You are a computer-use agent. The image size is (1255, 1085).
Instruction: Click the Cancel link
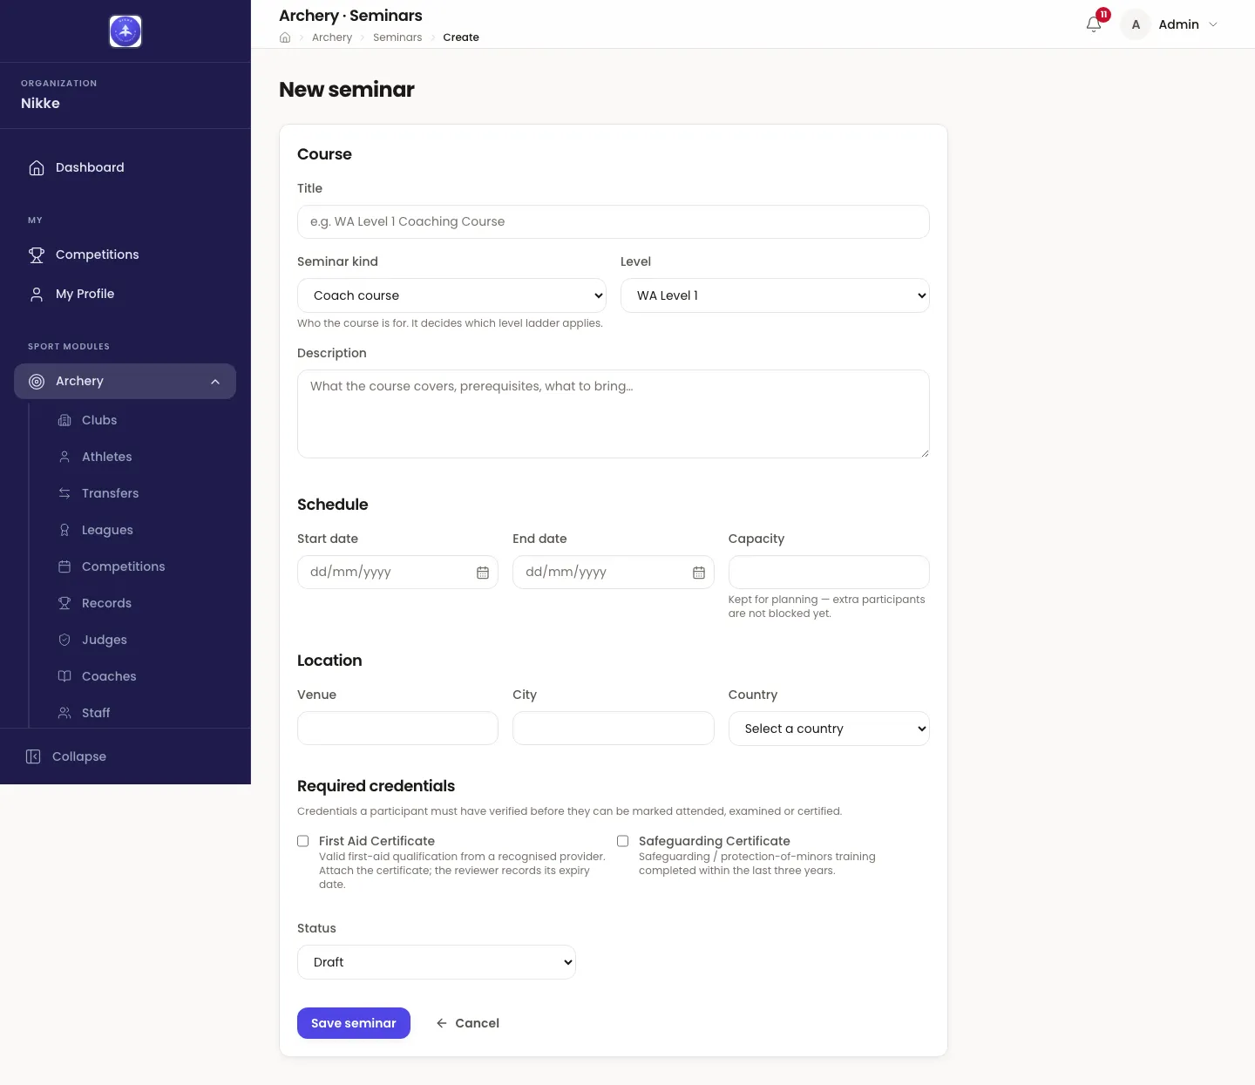[468, 1023]
